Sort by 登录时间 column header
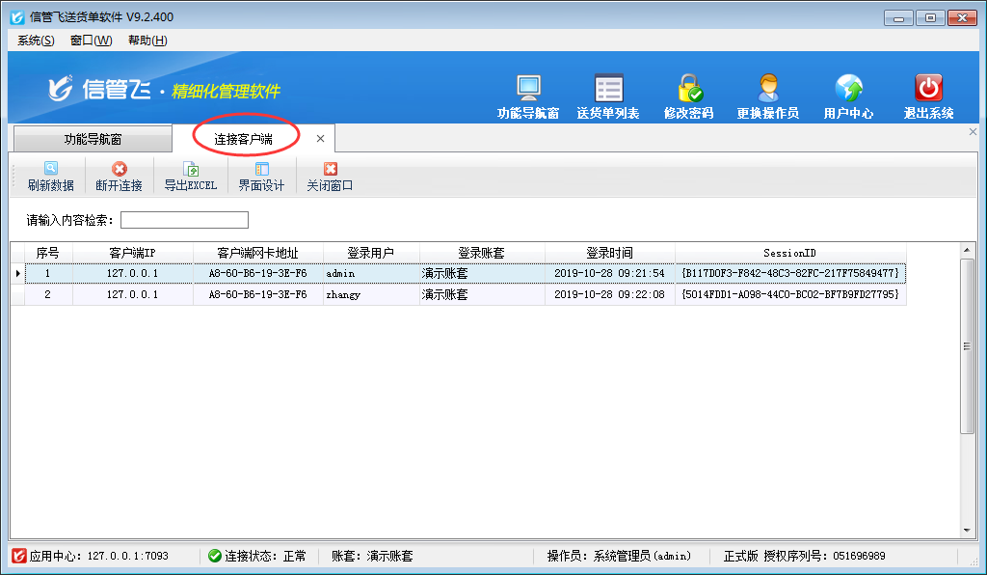Image resolution: width=987 pixels, height=575 pixels. point(609,253)
